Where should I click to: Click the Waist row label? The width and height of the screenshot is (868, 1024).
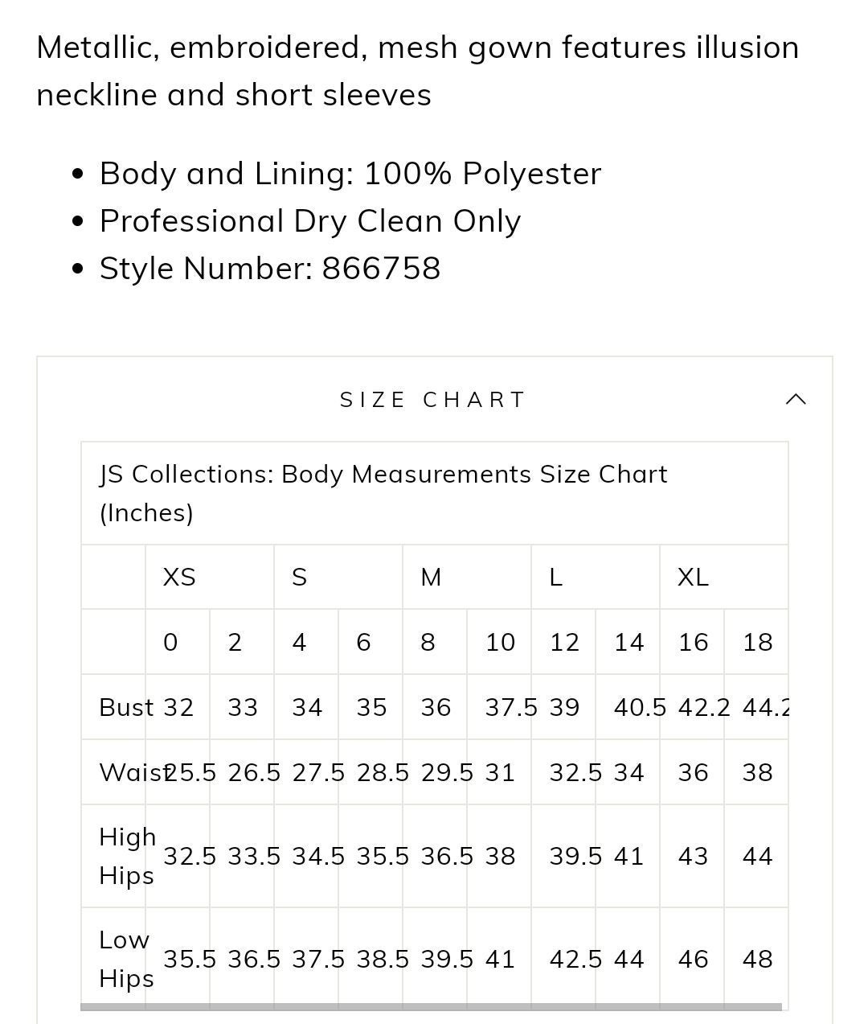pyautogui.click(x=130, y=772)
